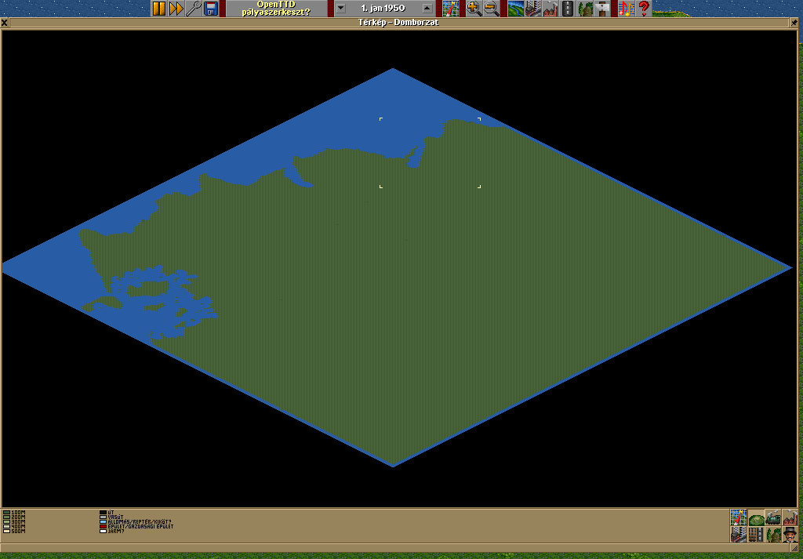The width and height of the screenshot is (803, 559).
Task: Pause the game with the pause icon
Action: (159, 8)
